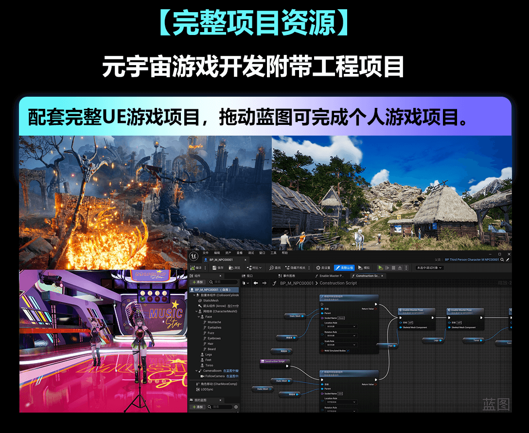Open the 对比 diff dropdown
This screenshot has width=529, height=433.
tap(254, 268)
